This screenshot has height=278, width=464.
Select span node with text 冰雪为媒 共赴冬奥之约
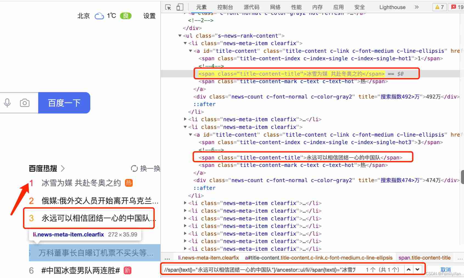coord(292,74)
